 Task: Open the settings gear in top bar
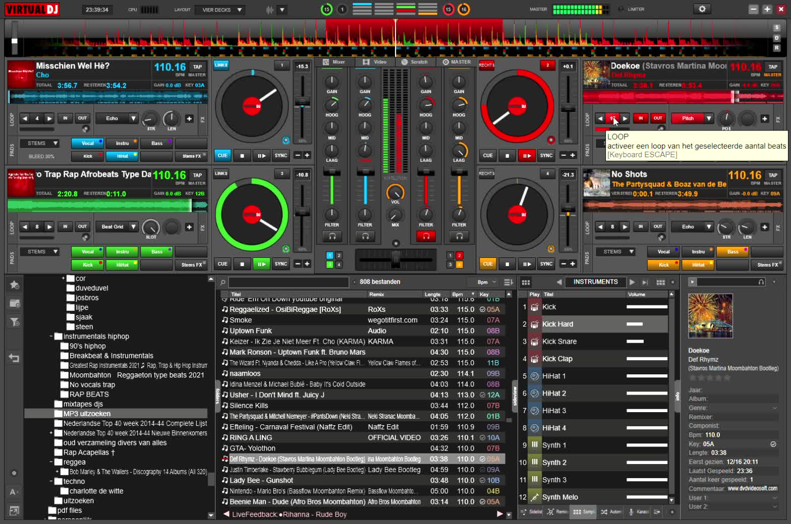click(x=702, y=9)
